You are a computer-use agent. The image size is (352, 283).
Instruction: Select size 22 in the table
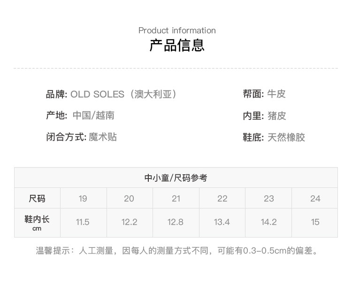(x=222, y=199)
